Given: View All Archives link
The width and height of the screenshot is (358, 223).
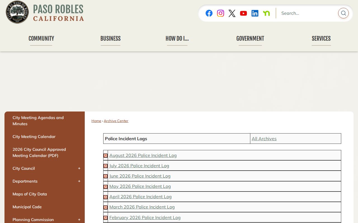Looking at the screenshot, I should tap(264, 139).
